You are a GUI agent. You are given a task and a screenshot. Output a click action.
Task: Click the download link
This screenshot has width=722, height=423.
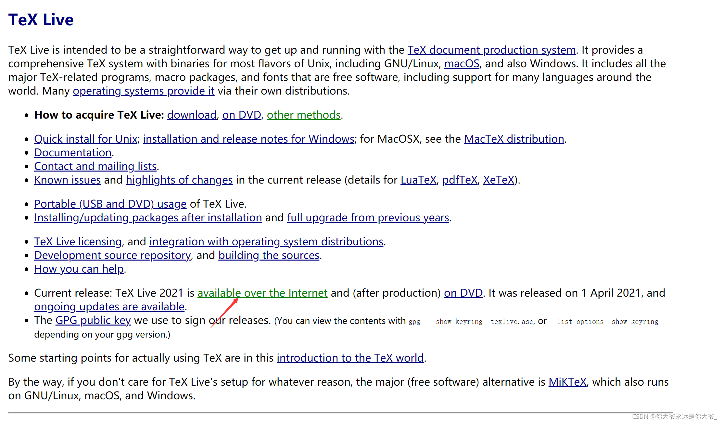(192, 115)
